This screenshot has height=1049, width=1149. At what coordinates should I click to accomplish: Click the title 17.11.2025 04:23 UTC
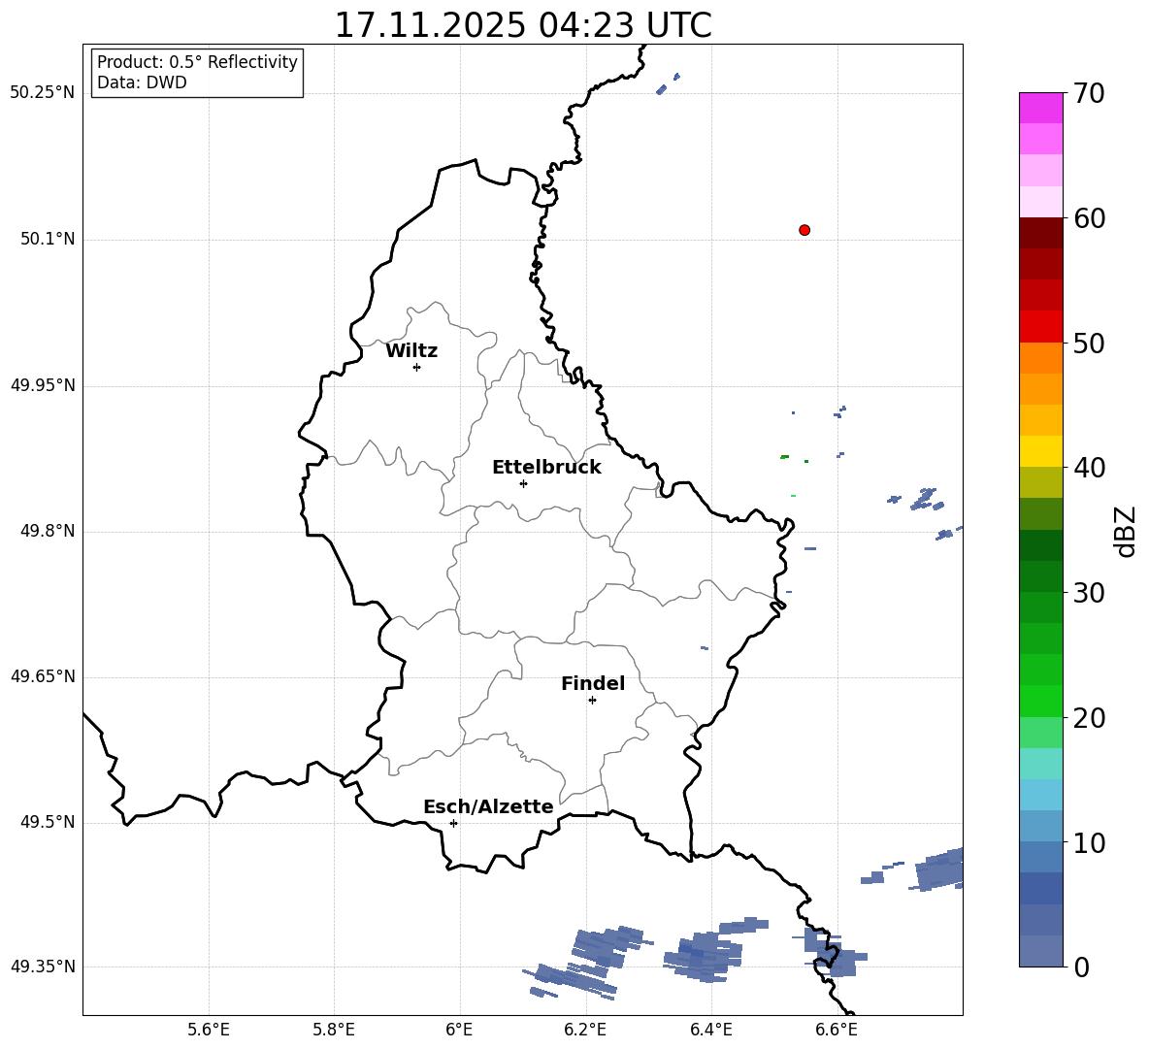[x=522, y=25]
